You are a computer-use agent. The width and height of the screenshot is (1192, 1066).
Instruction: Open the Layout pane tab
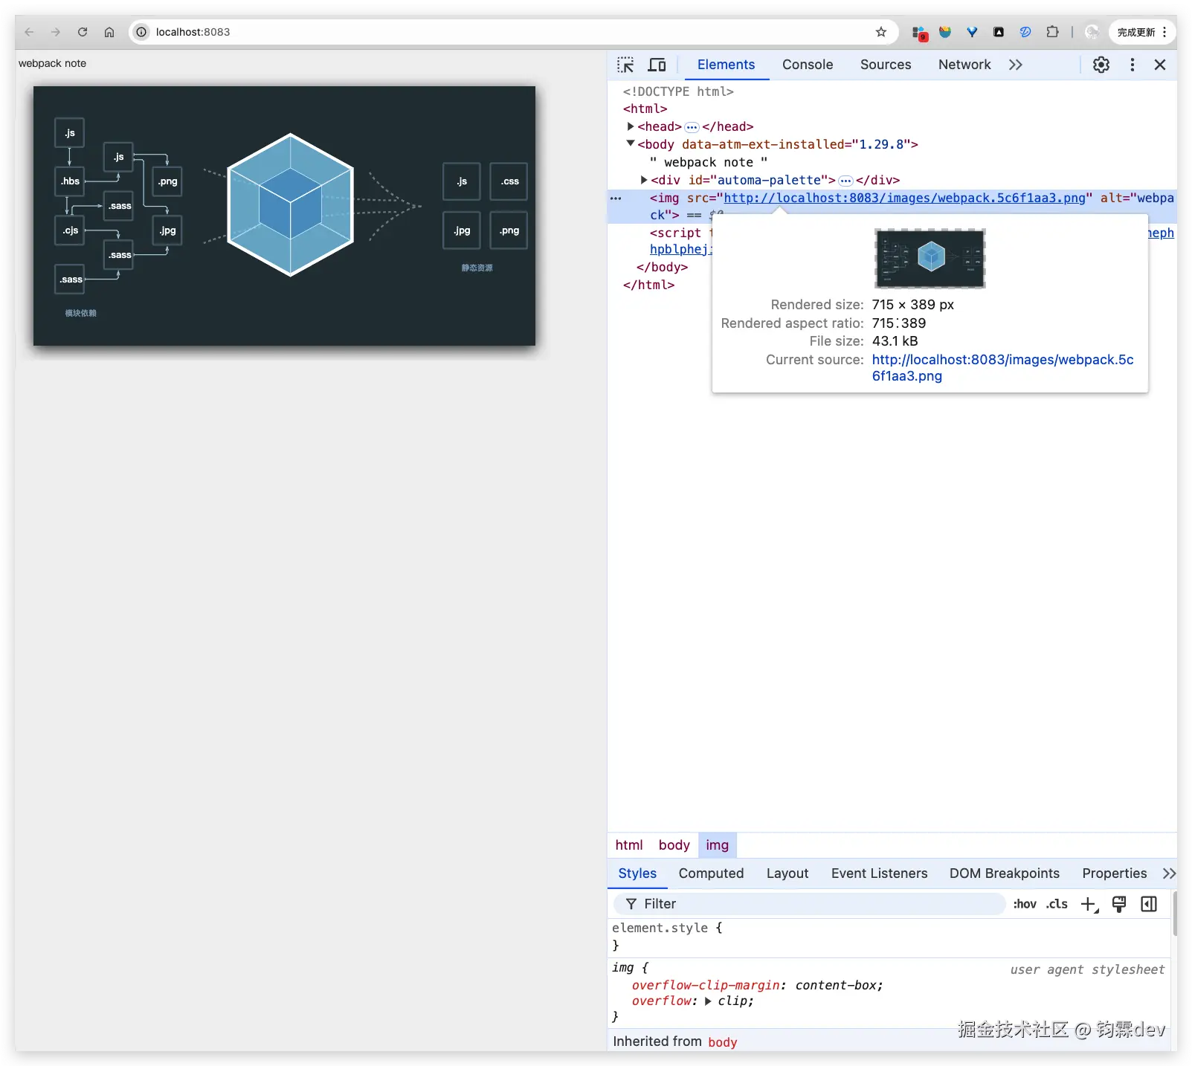pyautogui.click(x=787, y=873)
